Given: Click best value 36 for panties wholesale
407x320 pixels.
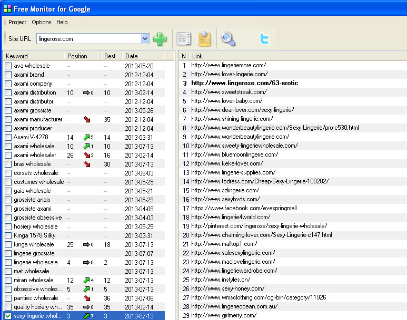Looking at the screenshot, I should point(107,298).
